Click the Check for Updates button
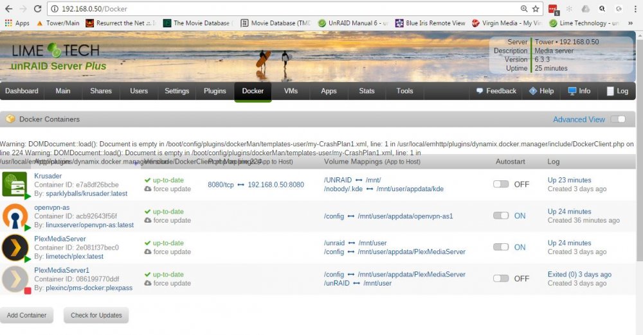 tap(96, 315)
